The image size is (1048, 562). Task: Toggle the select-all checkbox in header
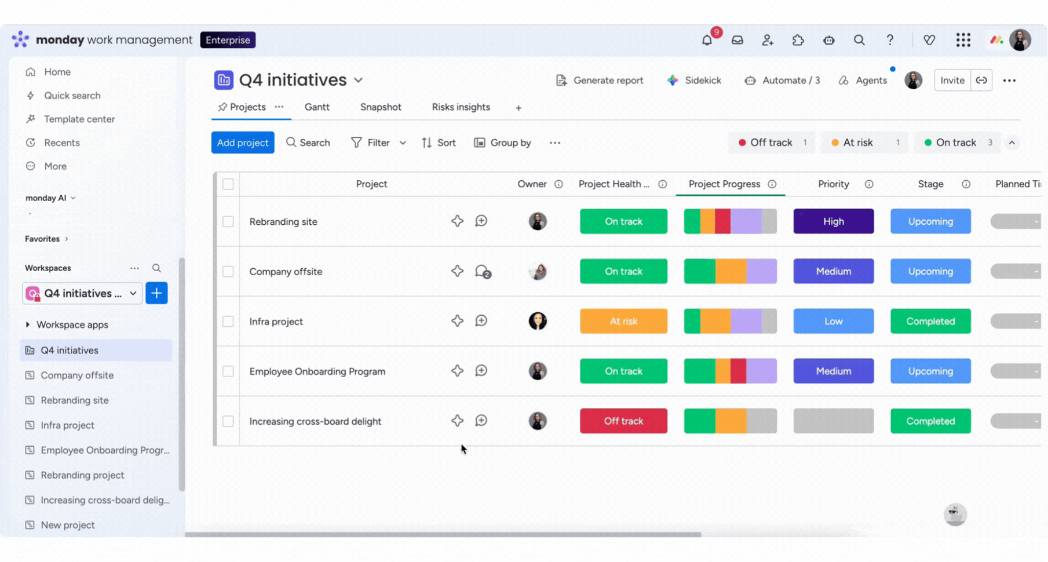click(x=228, y=184)
